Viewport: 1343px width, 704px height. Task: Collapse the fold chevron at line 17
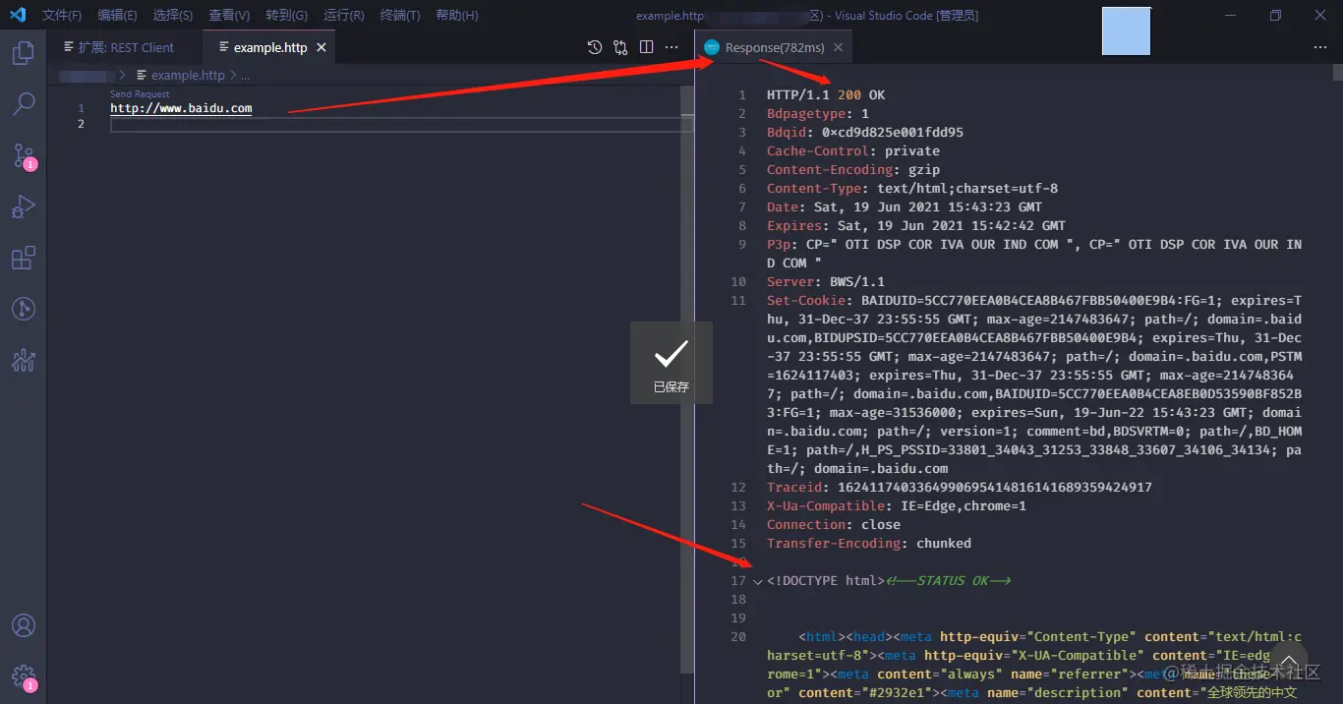pos(758,581)
